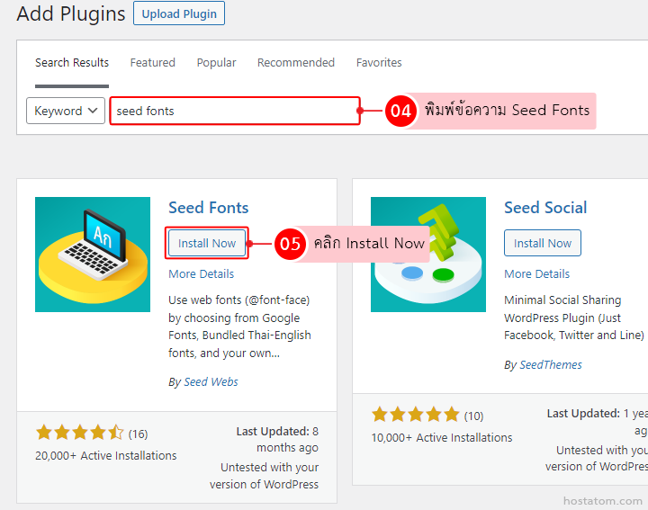Click Seed Fonts star rating
Screen dimensions: 648x510
[80, 433]
